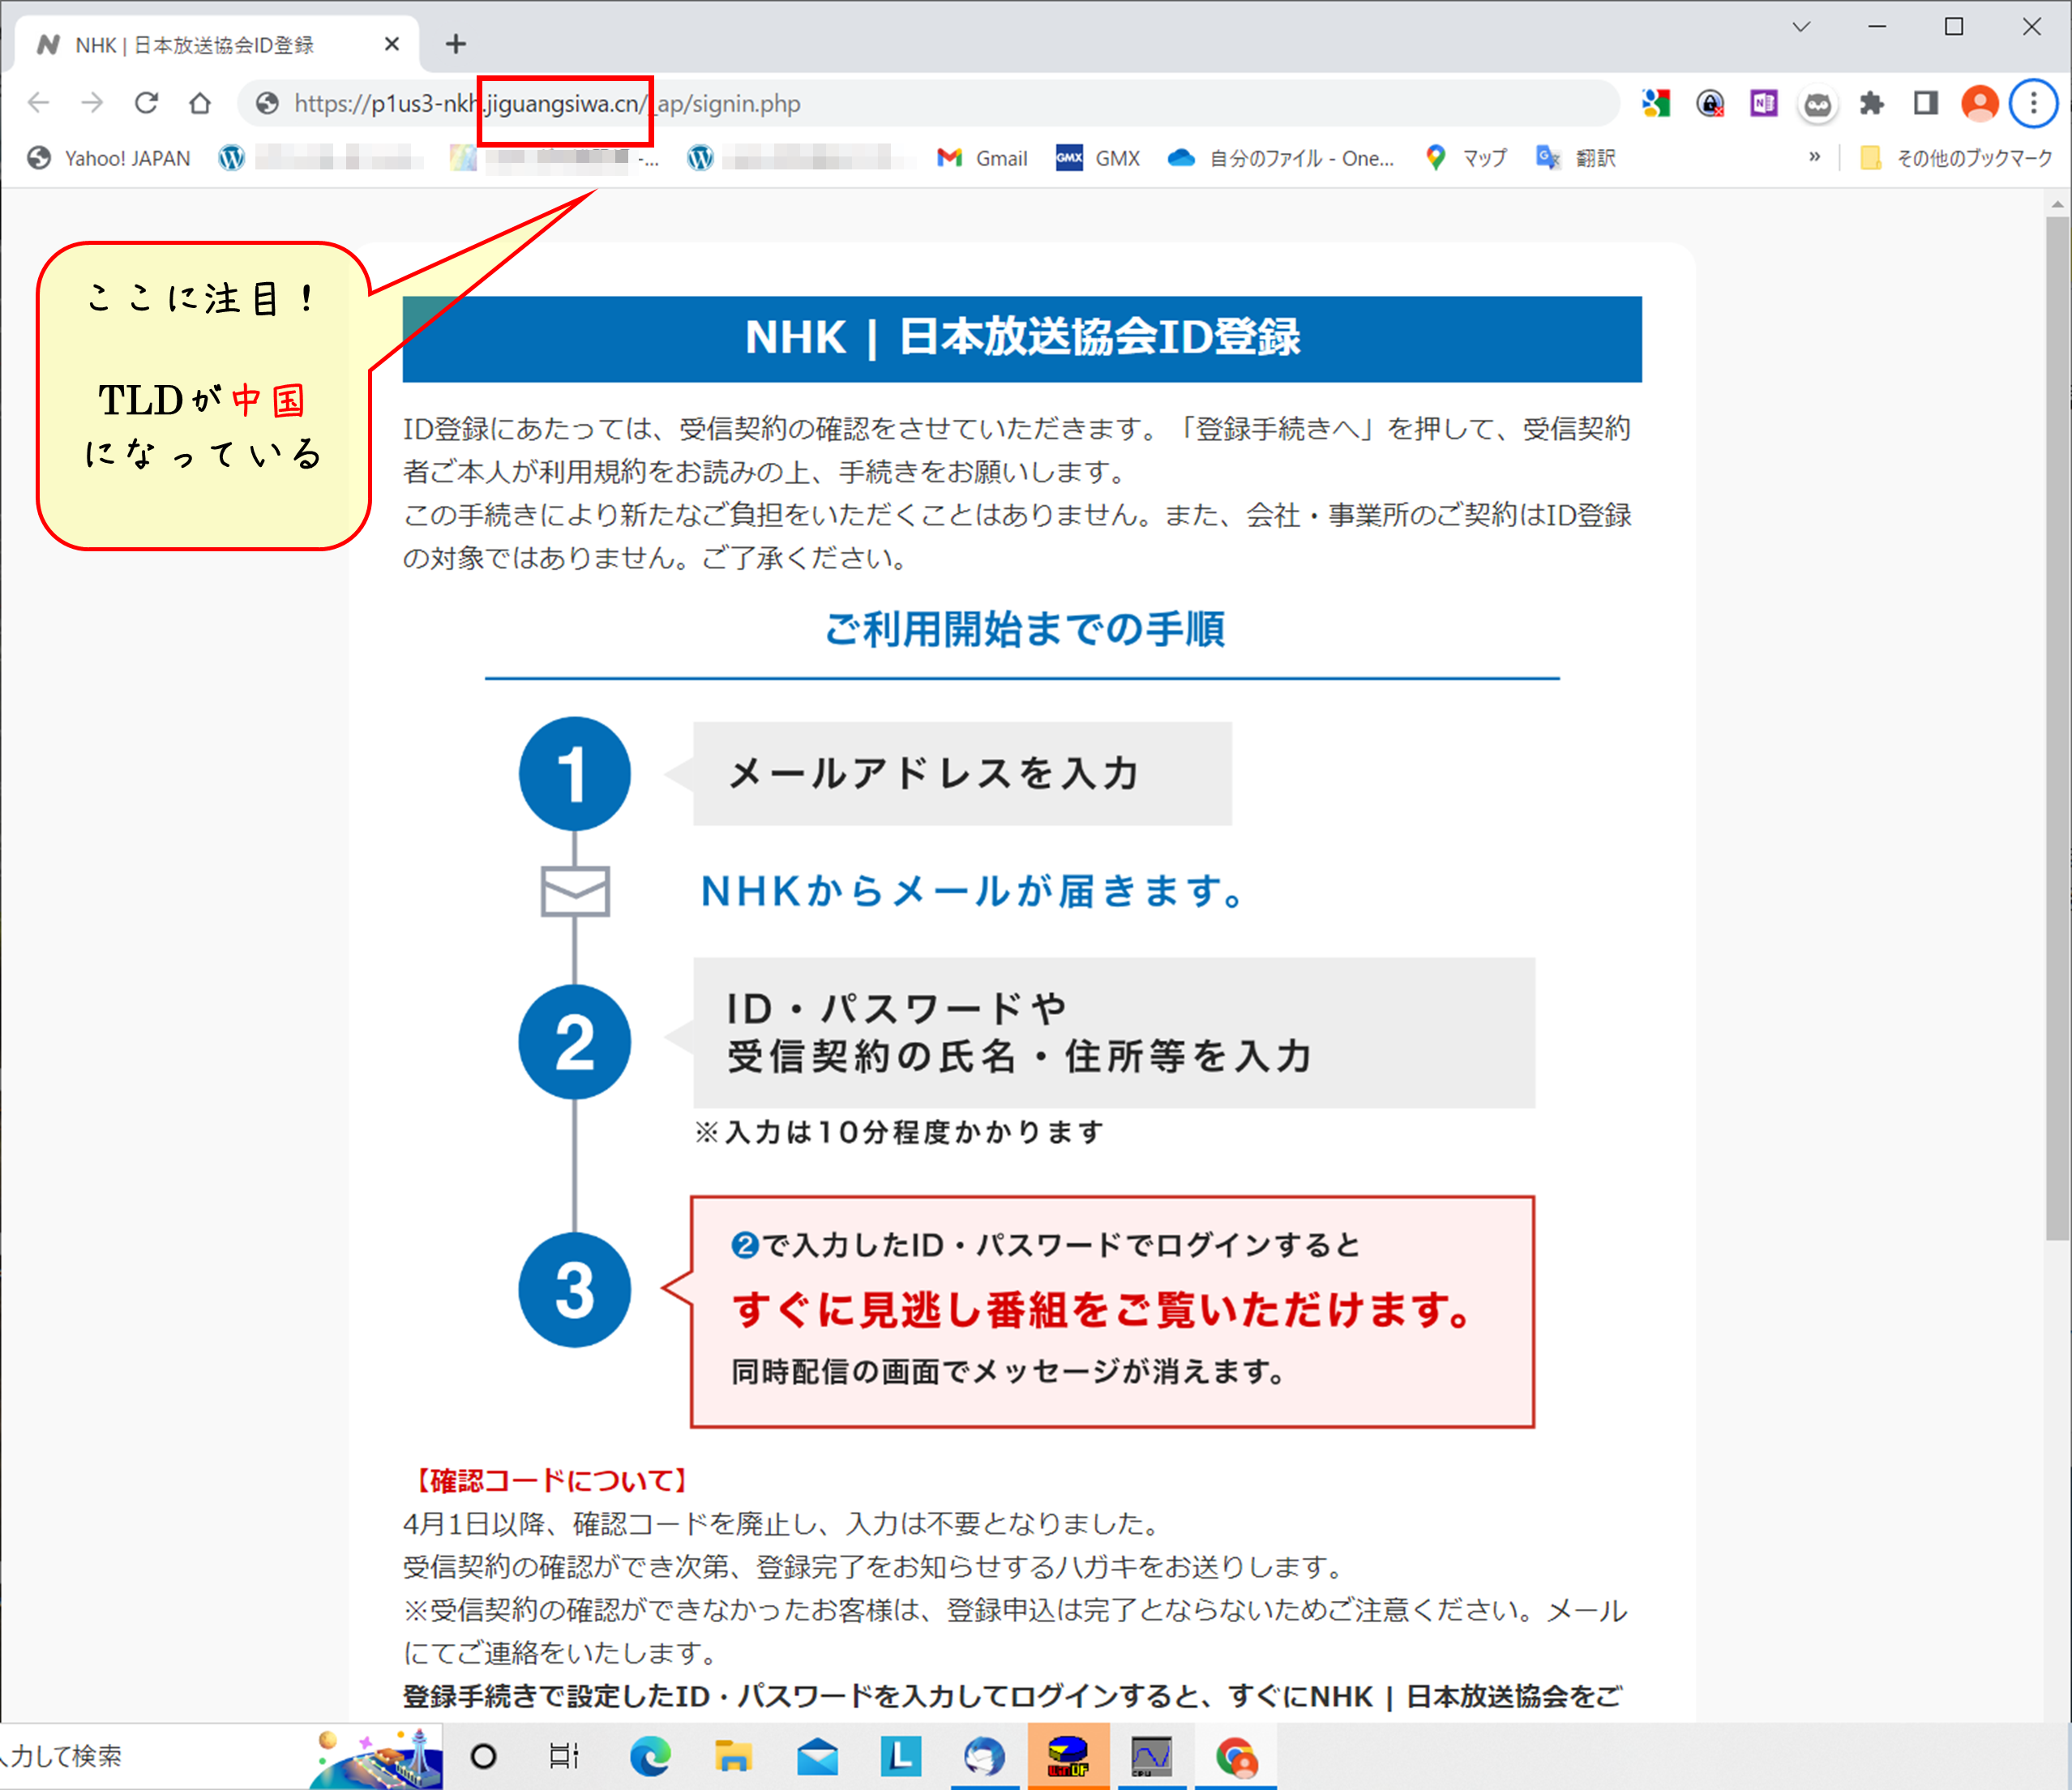2072x1790 pixels.
Task: Switch to Chrome on the taskbar
Action: click(1236, 1756)
